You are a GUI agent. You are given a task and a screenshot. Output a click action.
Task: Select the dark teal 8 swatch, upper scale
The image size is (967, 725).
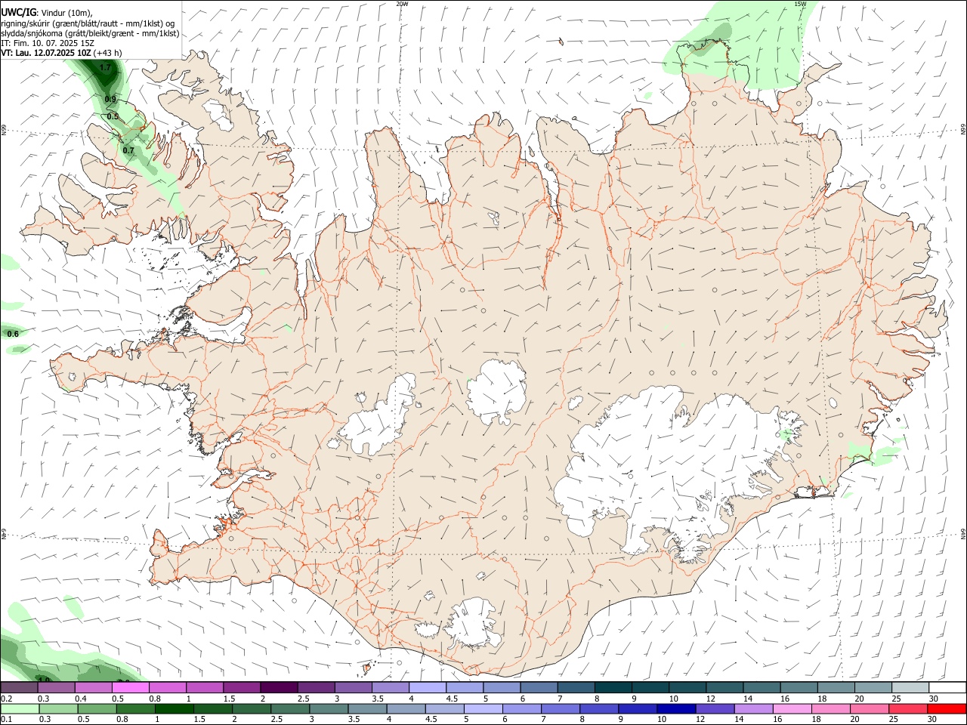tap(613, 688)
